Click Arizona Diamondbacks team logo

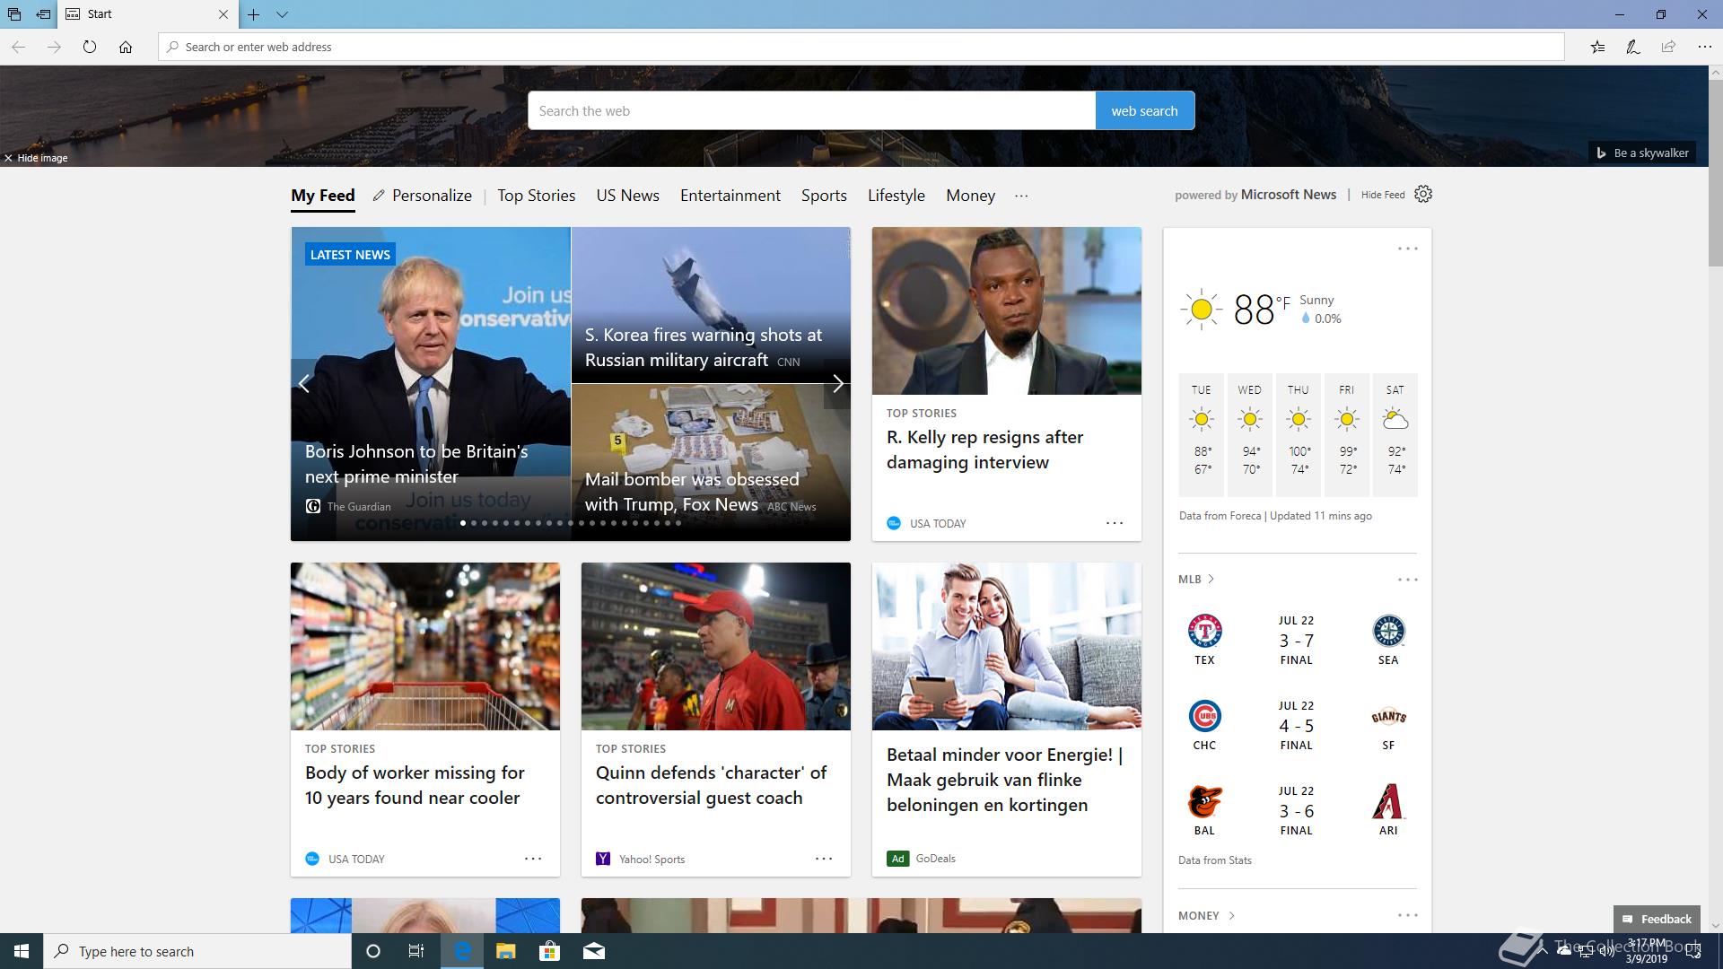coord(1388,801)
